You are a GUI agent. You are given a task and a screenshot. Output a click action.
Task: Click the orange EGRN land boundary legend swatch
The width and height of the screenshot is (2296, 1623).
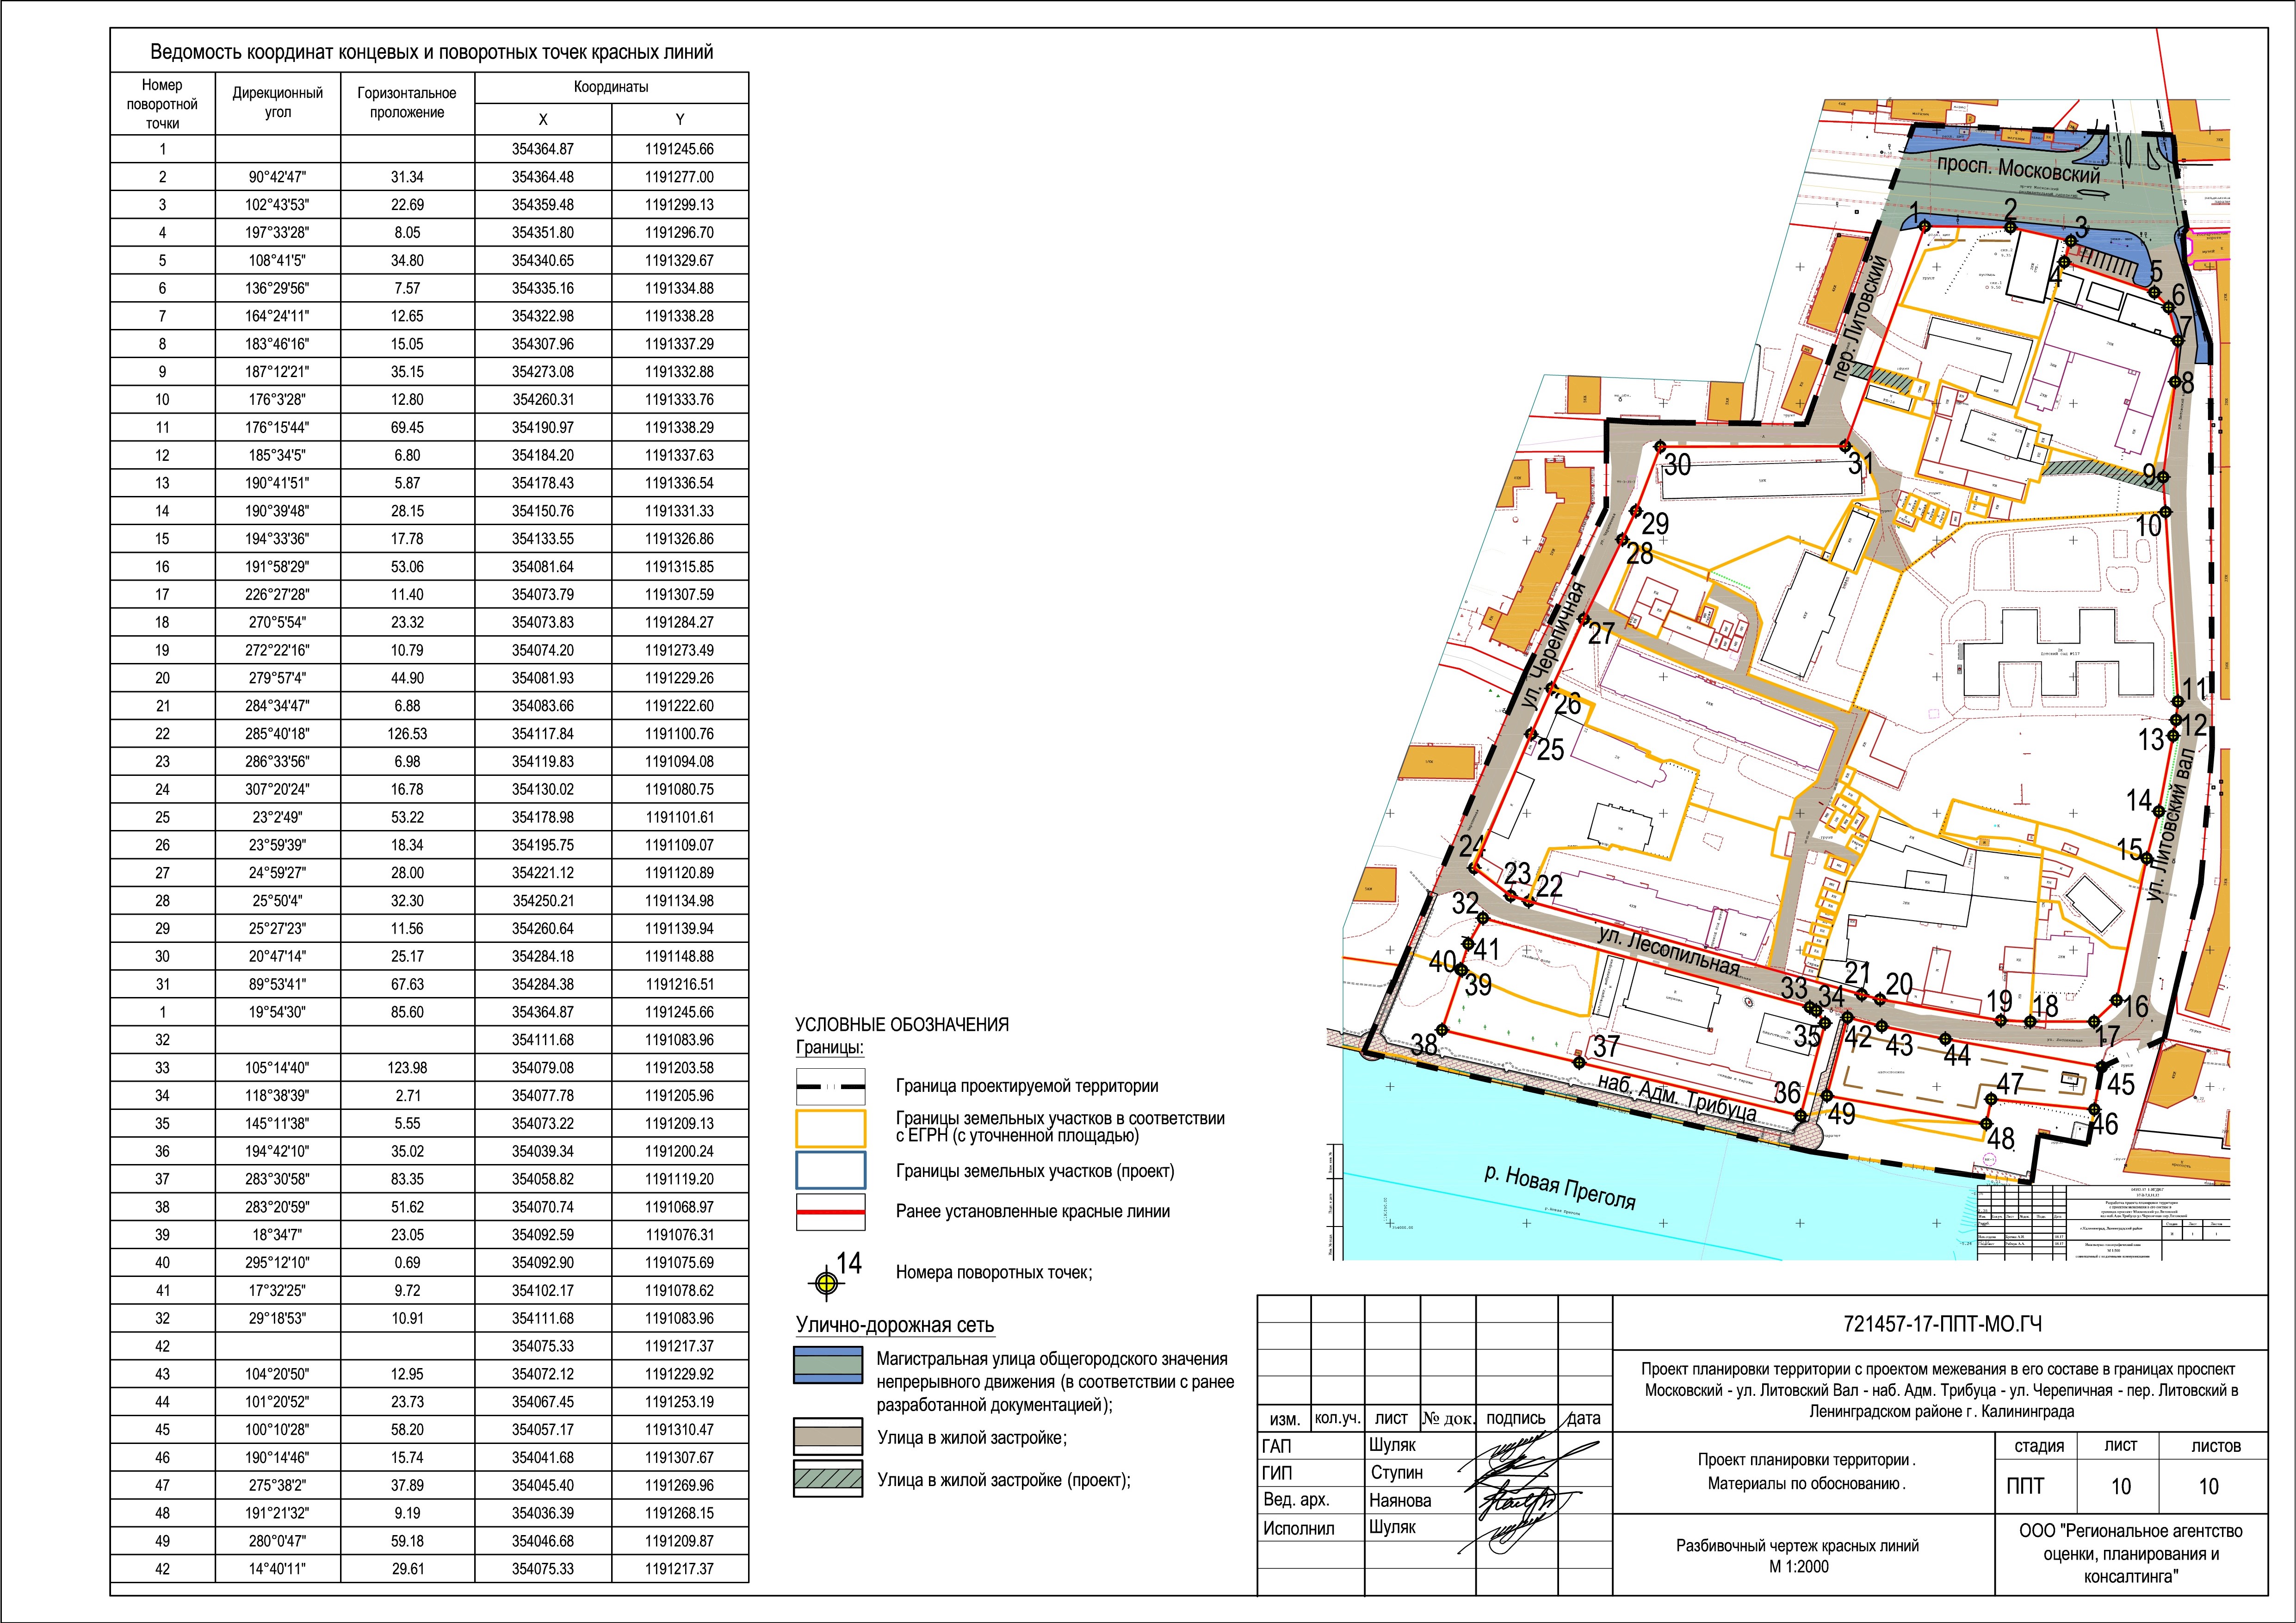click(830, 1128)
